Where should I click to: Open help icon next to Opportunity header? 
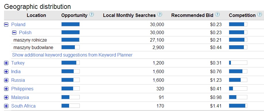point(92,14)
